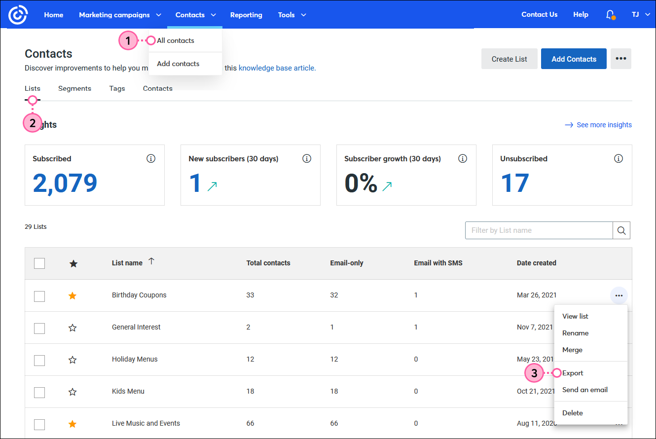656x439 pixels.
Task: Open the Live Music and Events list name
Action: click(146, 423)
